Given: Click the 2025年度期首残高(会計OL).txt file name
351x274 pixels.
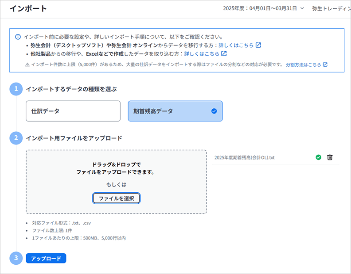Looking at the screenshot, I should 244,157.
